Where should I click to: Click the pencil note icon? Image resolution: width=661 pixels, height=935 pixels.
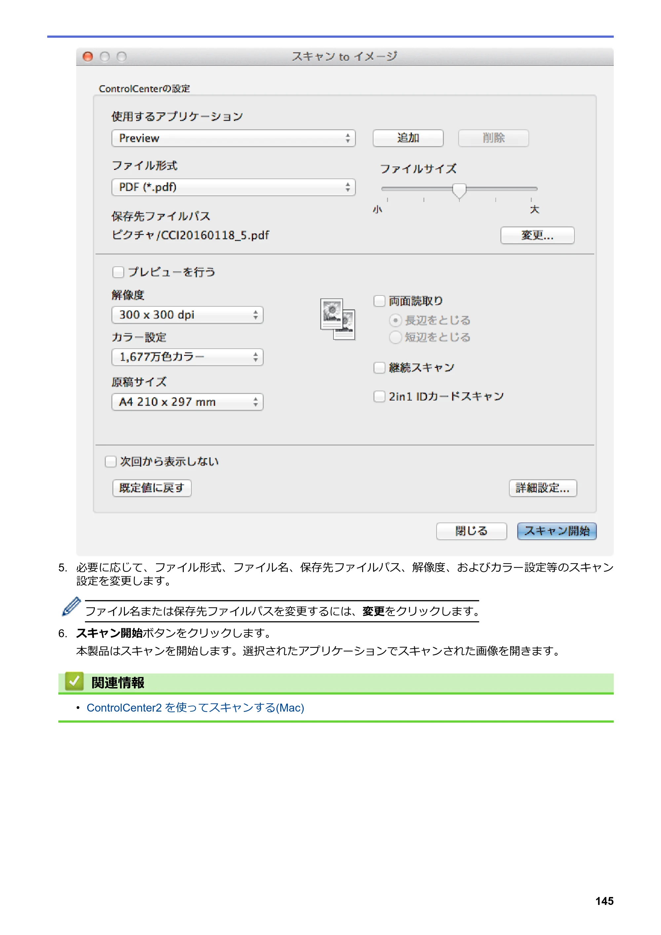click(71, 606)
